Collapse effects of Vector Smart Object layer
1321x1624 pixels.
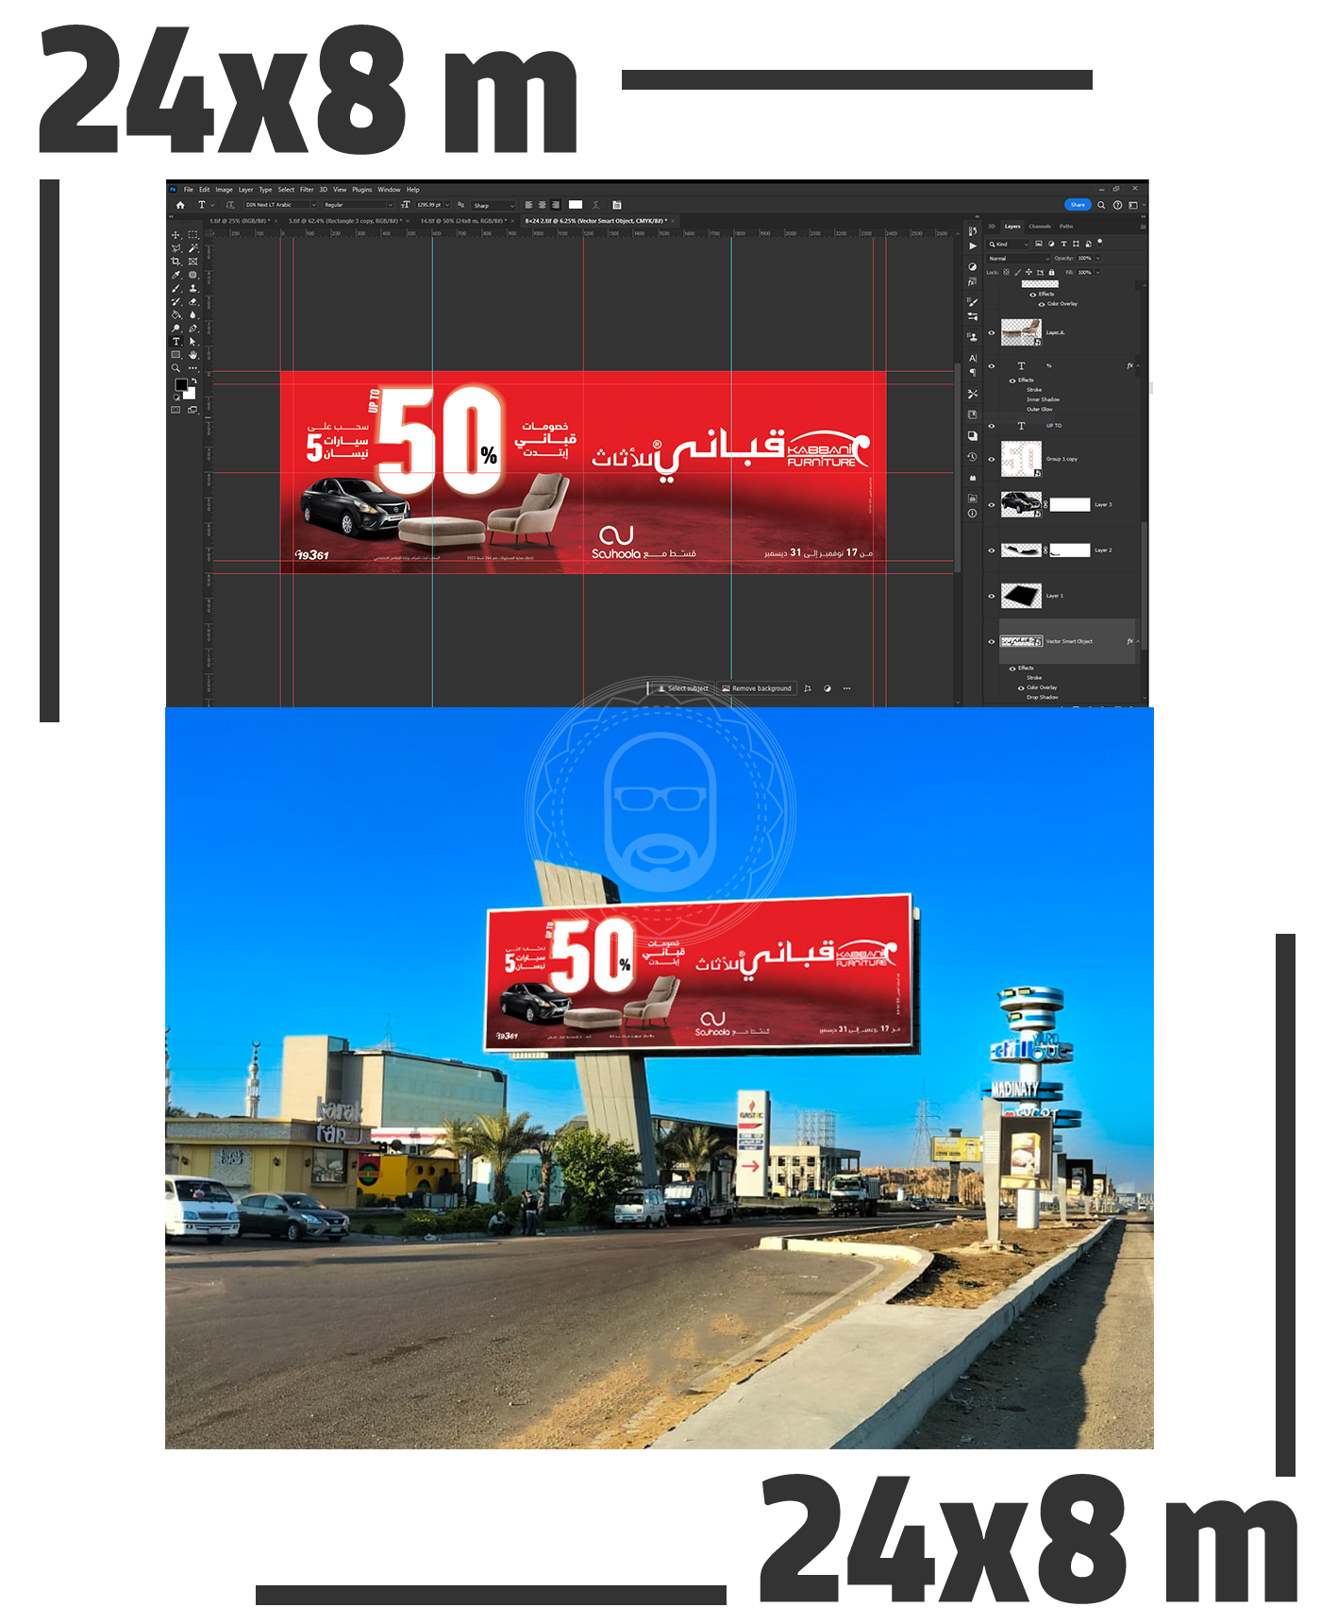click(x=1138, y=641)
